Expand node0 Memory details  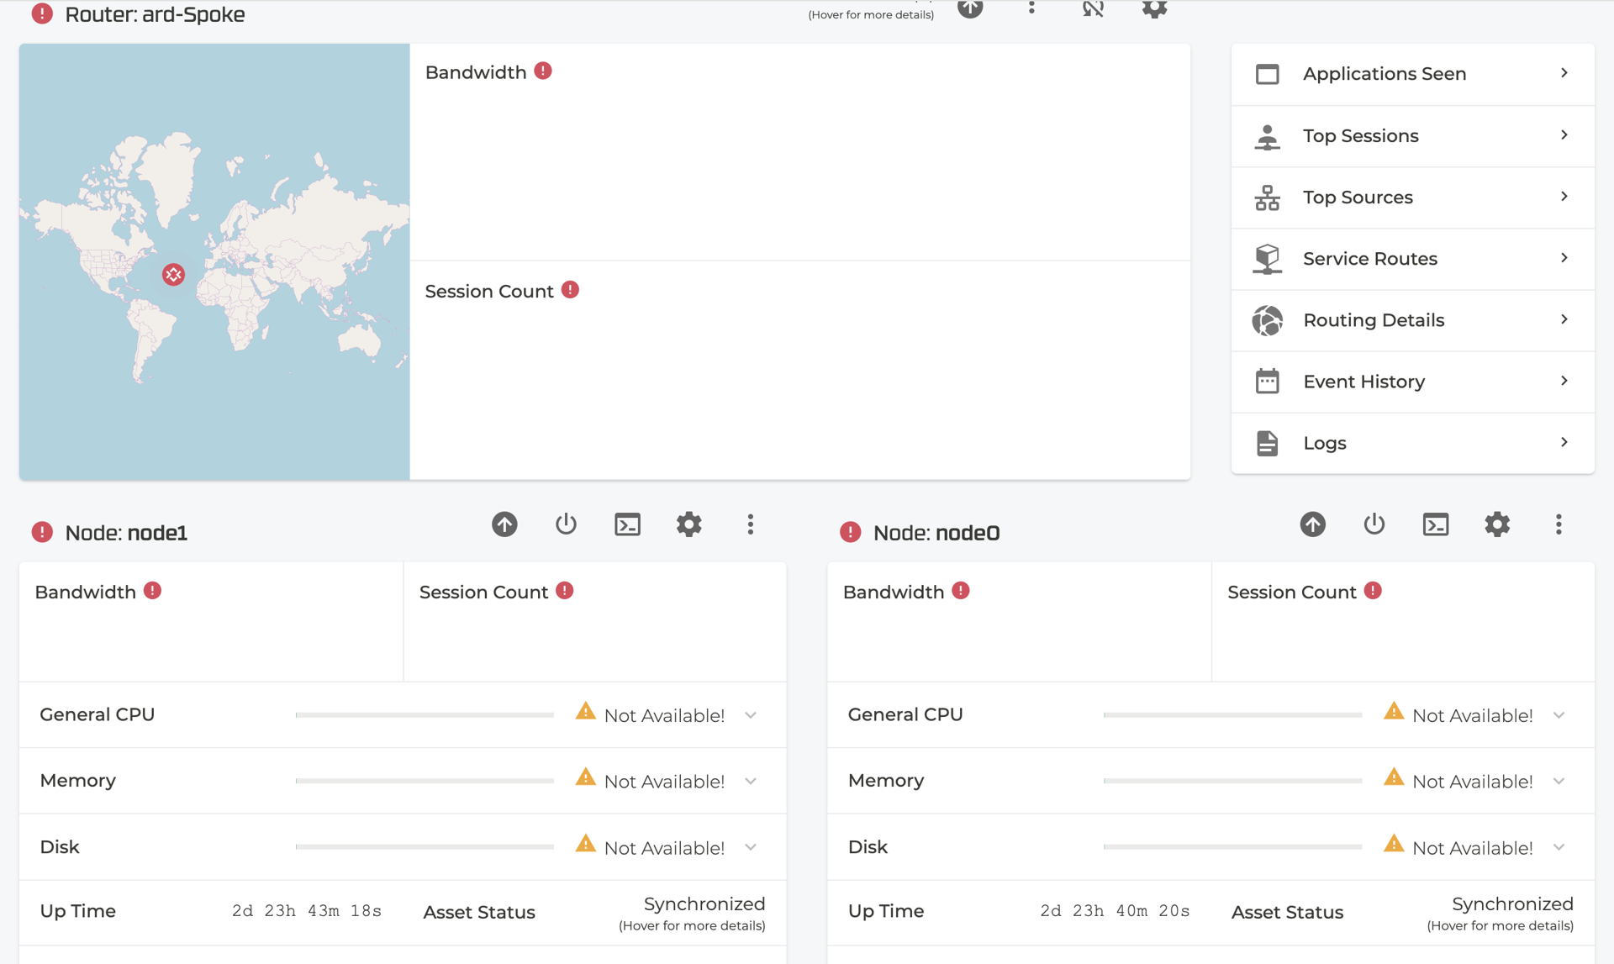click(x=1559, y=781)
